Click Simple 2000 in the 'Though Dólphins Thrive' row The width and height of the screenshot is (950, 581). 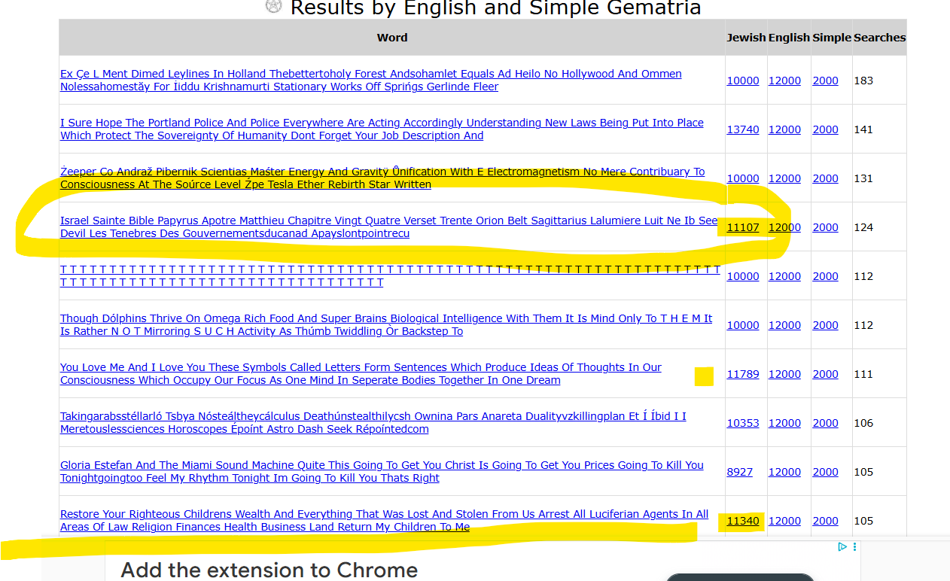[825, 325]
